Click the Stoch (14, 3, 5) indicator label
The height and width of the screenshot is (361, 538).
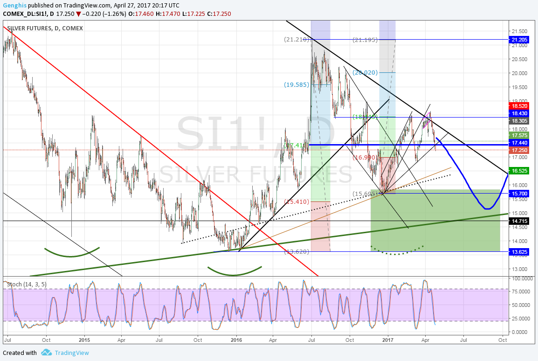pos(27,284)
